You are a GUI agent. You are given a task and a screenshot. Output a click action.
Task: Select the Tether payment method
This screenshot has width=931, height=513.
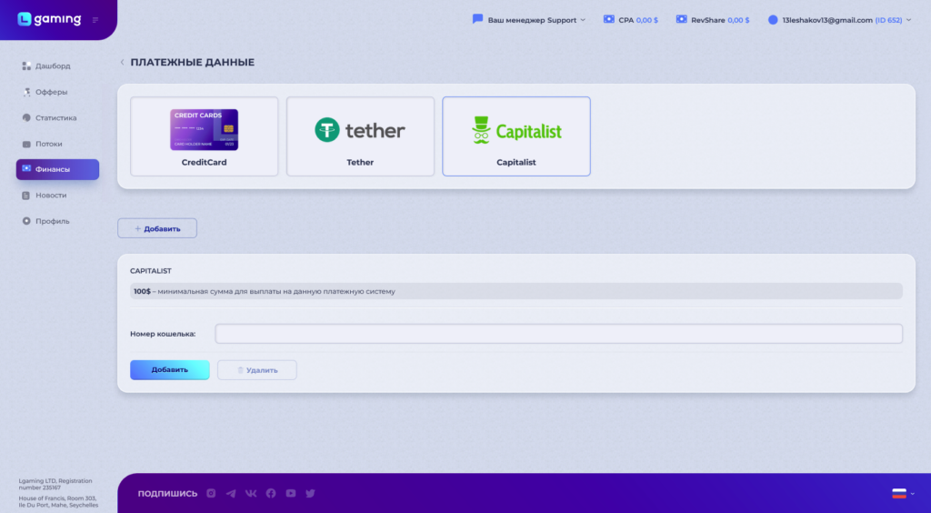click(360, 136)
